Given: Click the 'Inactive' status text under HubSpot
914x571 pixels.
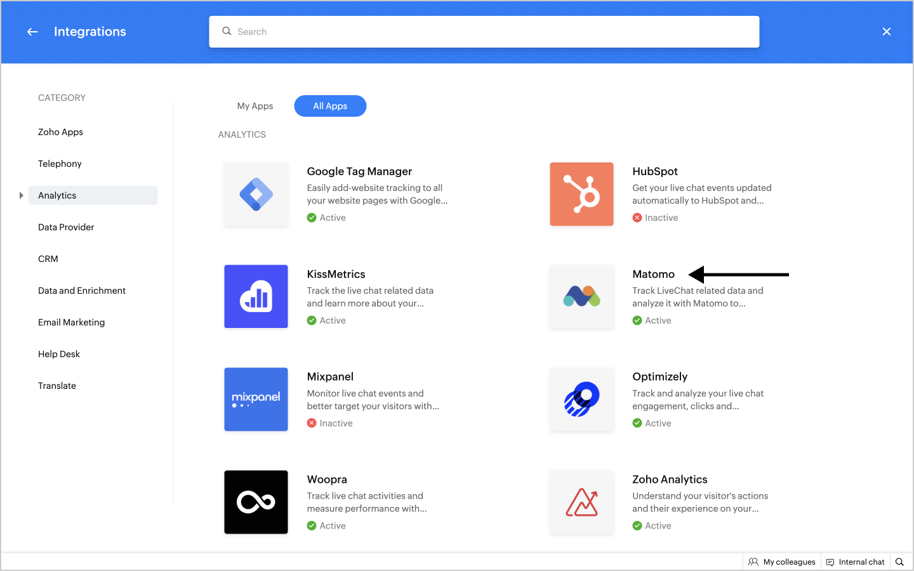Looking at the screenshot, I should tap(661, 218).
